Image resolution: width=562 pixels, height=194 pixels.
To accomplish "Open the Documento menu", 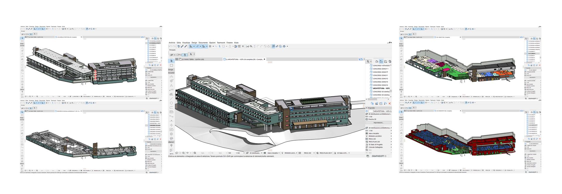I will [203, 43].
